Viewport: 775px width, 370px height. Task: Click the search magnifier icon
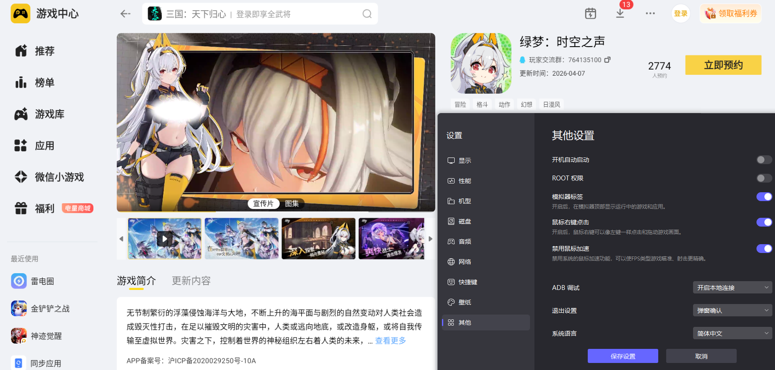[x=367, y=14]
